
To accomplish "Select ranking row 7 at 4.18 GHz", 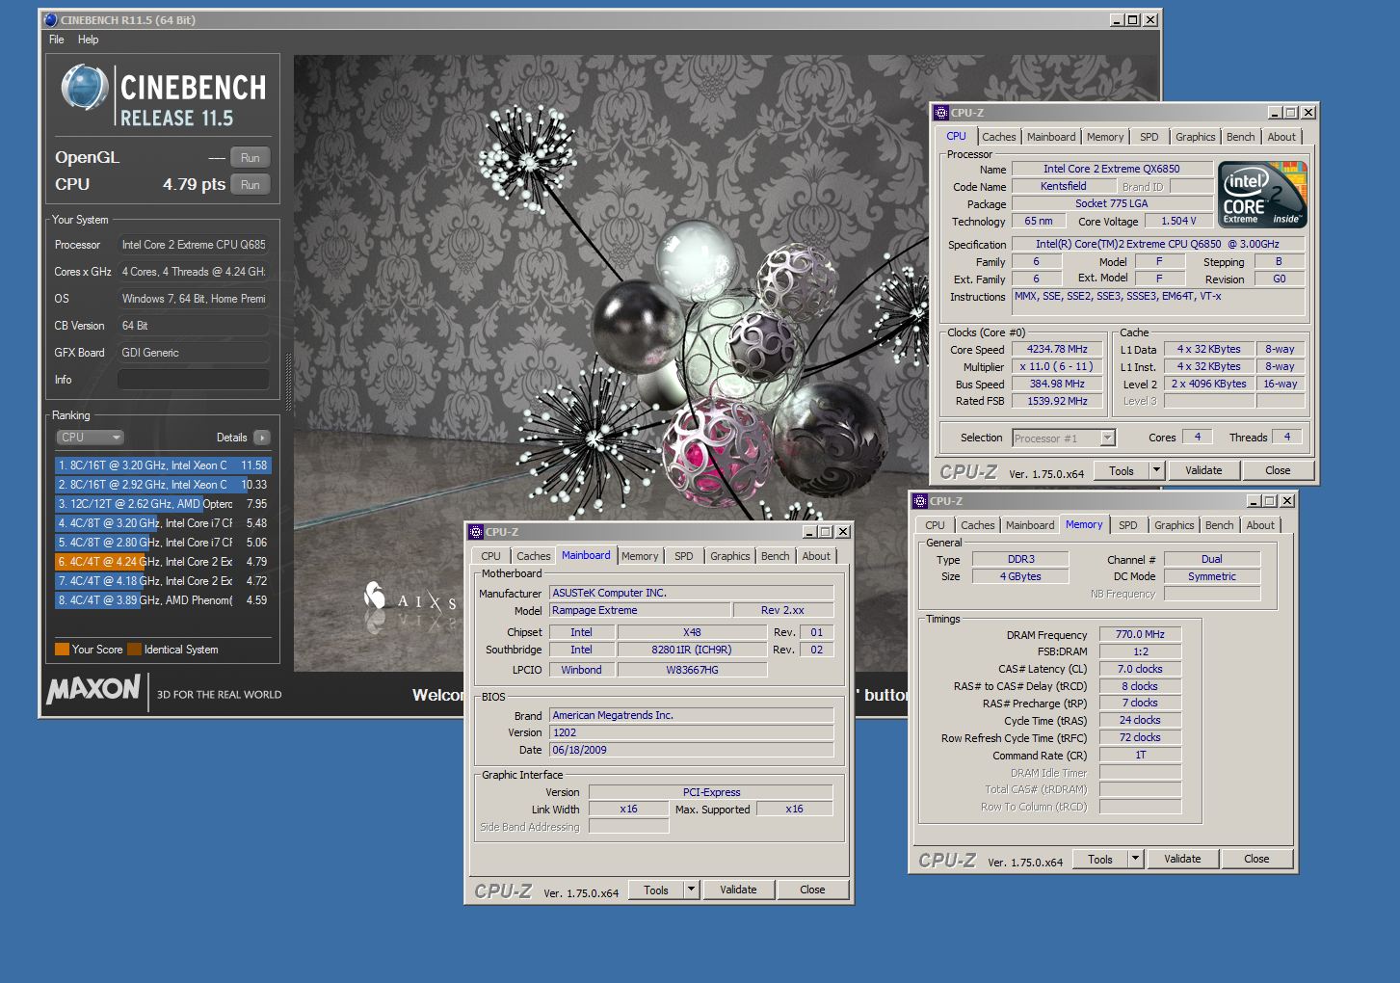I will [163, 581].
